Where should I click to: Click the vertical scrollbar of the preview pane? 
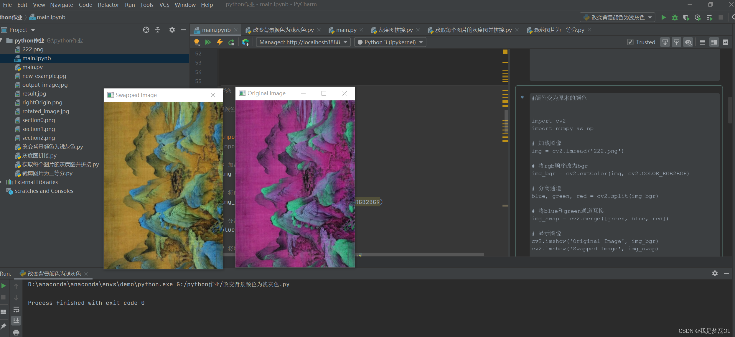[730, 110]
